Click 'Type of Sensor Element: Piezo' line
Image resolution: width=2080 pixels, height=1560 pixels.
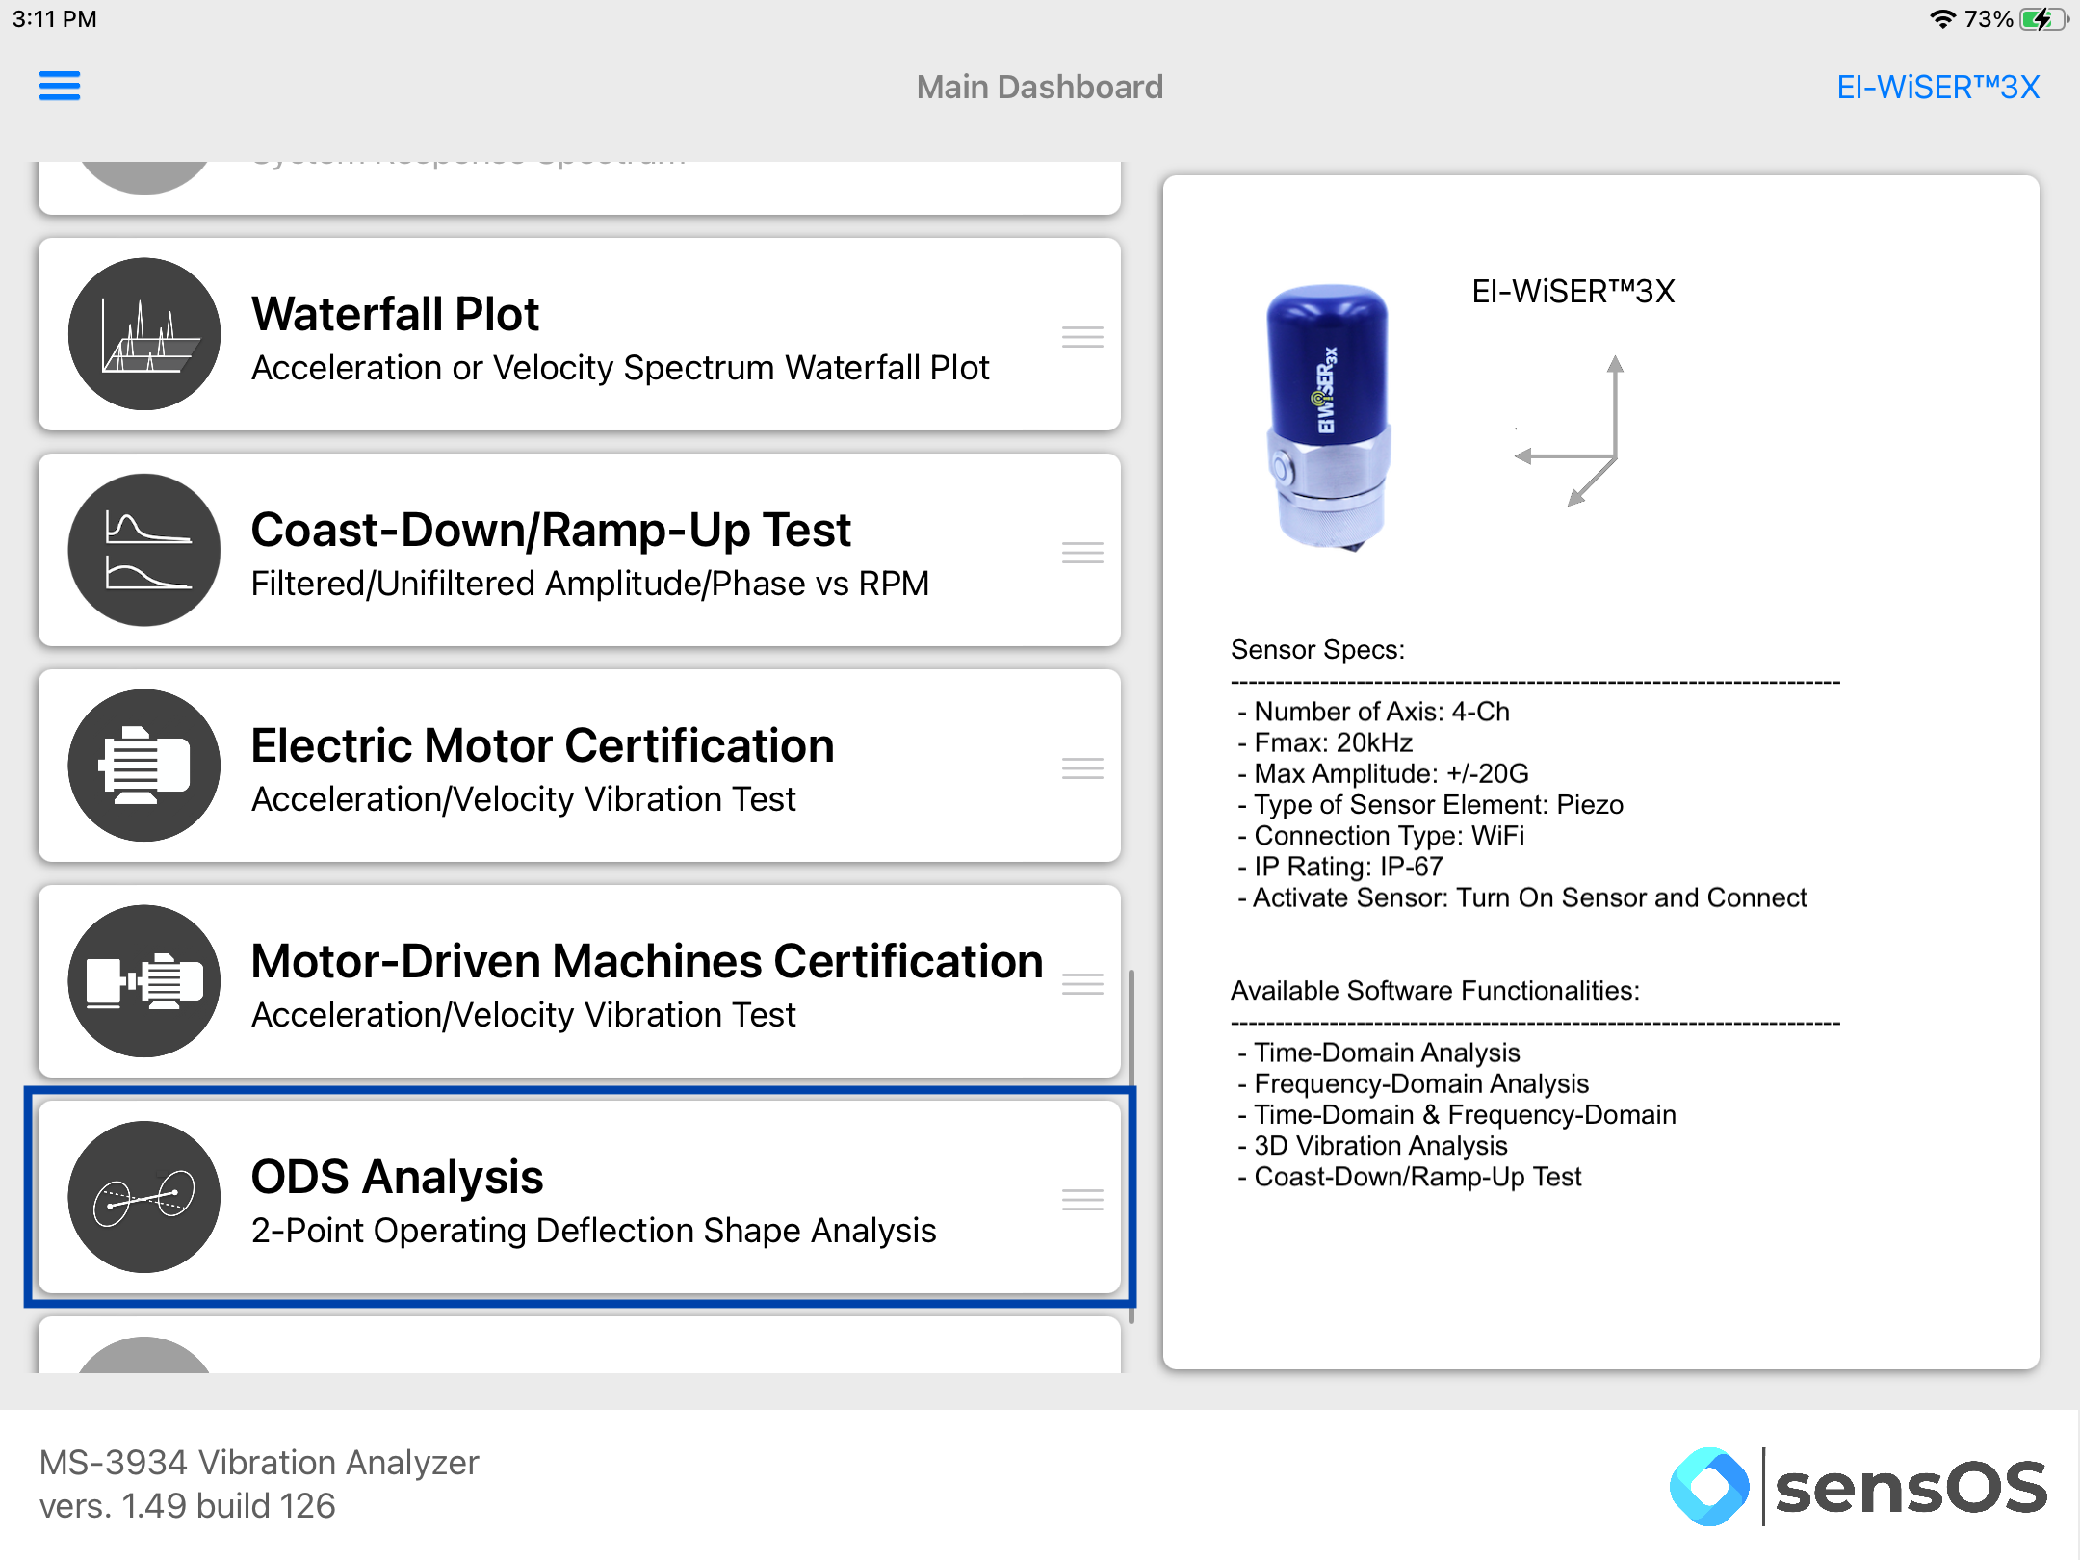point(1431,804)
